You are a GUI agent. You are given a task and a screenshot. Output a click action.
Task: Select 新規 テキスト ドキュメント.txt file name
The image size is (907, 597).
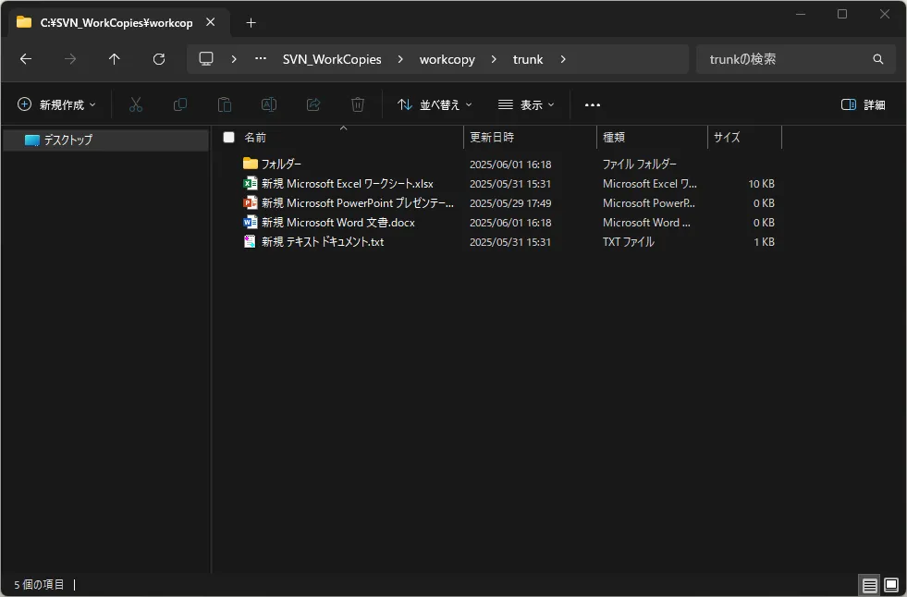point(322,241)
